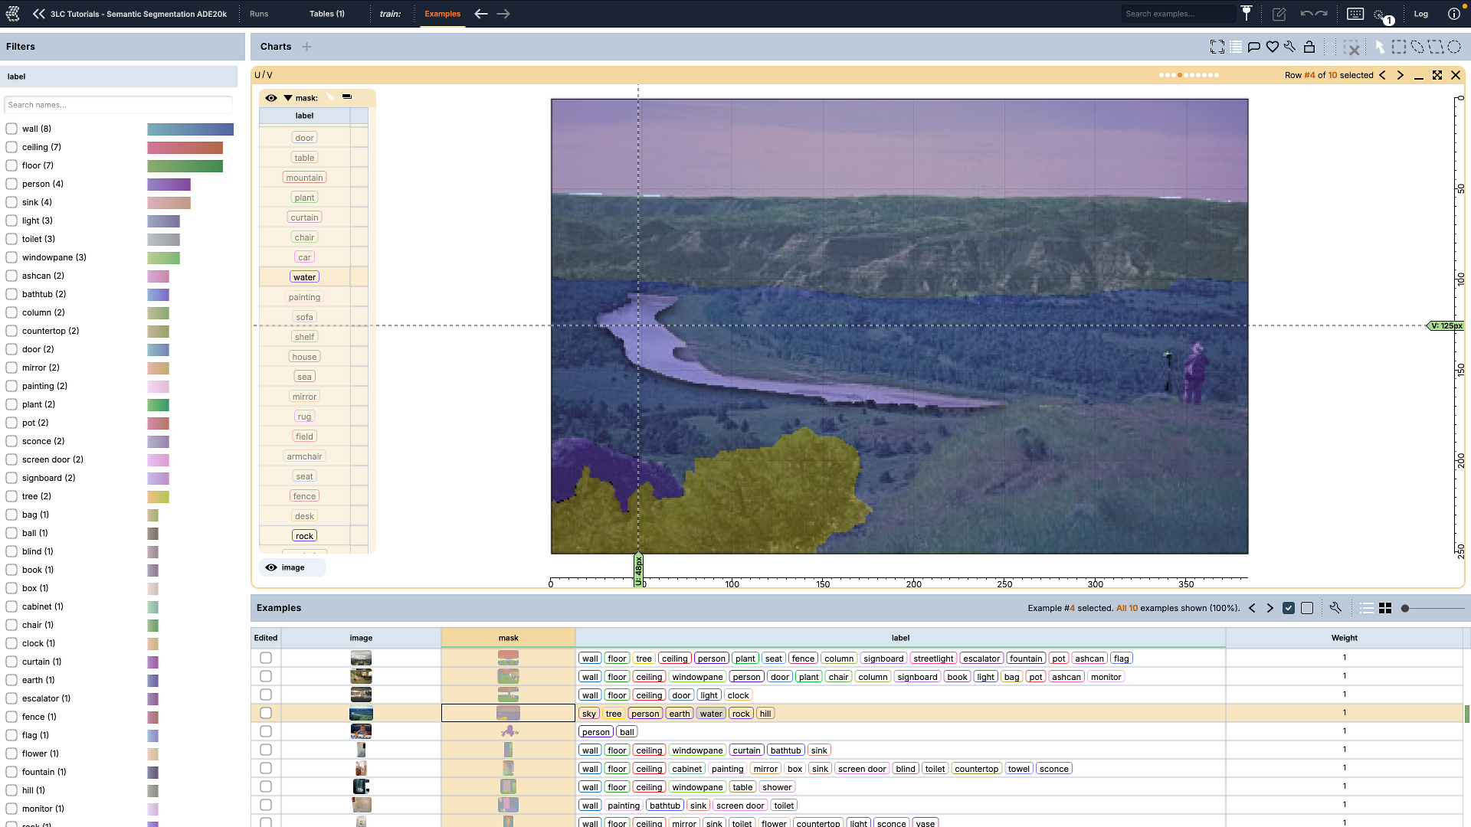Go to previous selected row in chart header

(x=1383, y=75)
